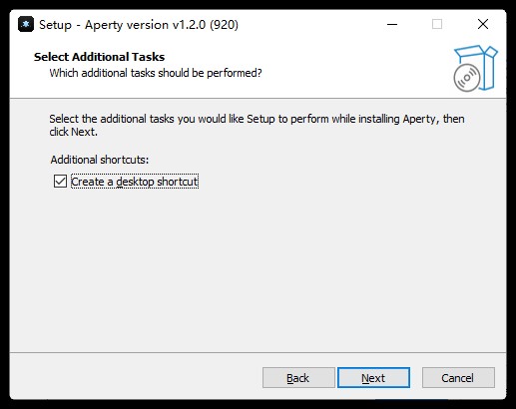Return to the previous page with Back

point(298,378)
